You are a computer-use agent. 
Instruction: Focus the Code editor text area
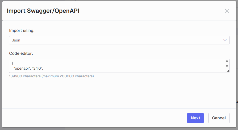click(x=117, y=66)
